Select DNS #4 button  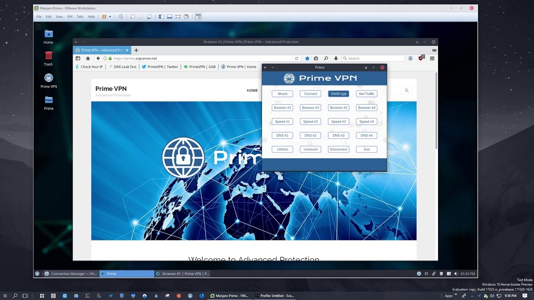(367, 135)
